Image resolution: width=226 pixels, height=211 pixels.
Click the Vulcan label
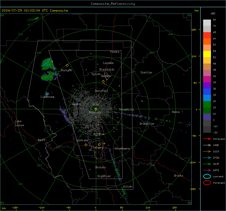coord(128,186)
